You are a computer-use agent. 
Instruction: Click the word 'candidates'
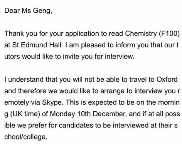[76, 126]
